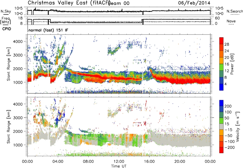
Task: Click the '-100' label on Velocity colorbar
Action: point(229,142)
